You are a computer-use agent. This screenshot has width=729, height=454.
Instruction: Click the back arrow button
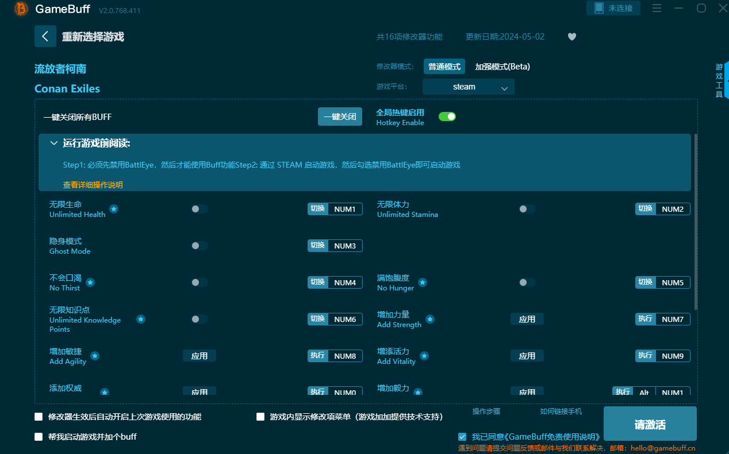(x=45, y=36)
